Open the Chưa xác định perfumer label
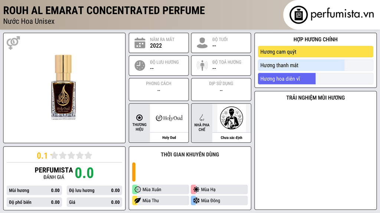Image resolution: width=380 pixels, height=213 pixels. [x=232, y=138]
